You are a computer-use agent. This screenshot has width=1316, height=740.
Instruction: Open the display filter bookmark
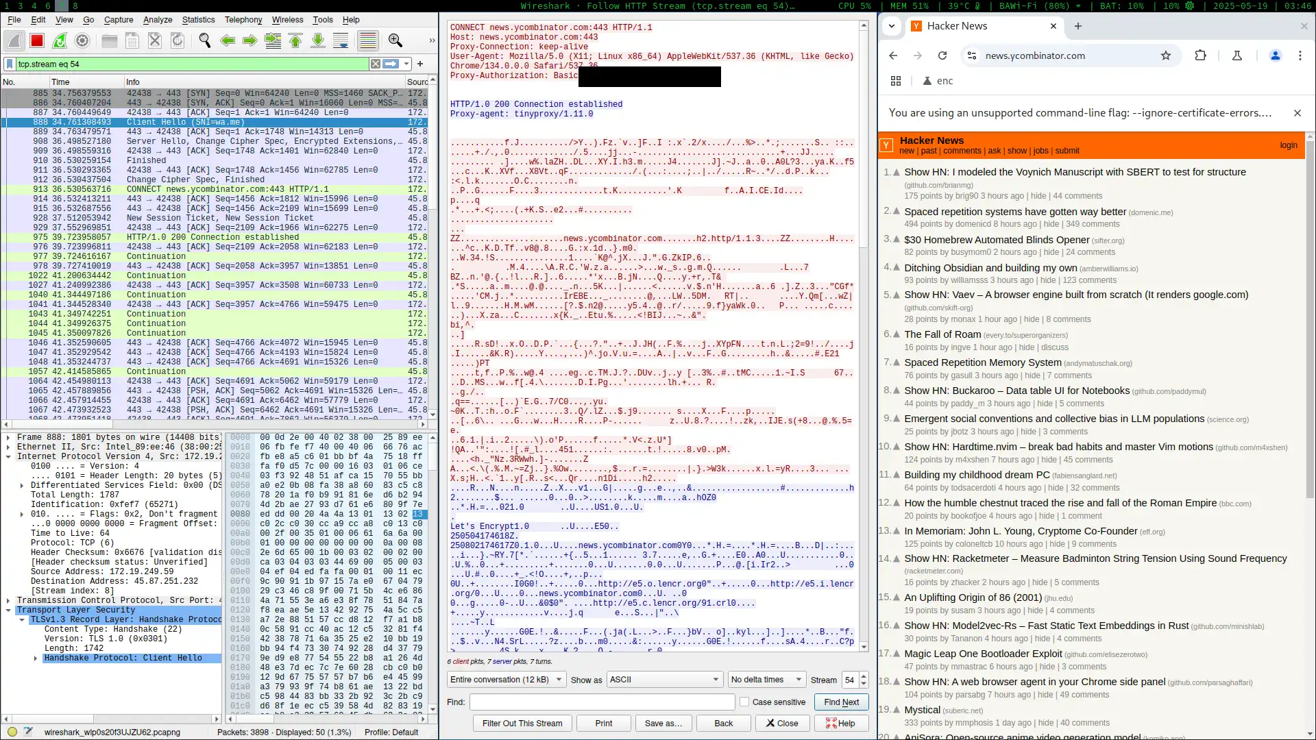click(x=10, y=64)
